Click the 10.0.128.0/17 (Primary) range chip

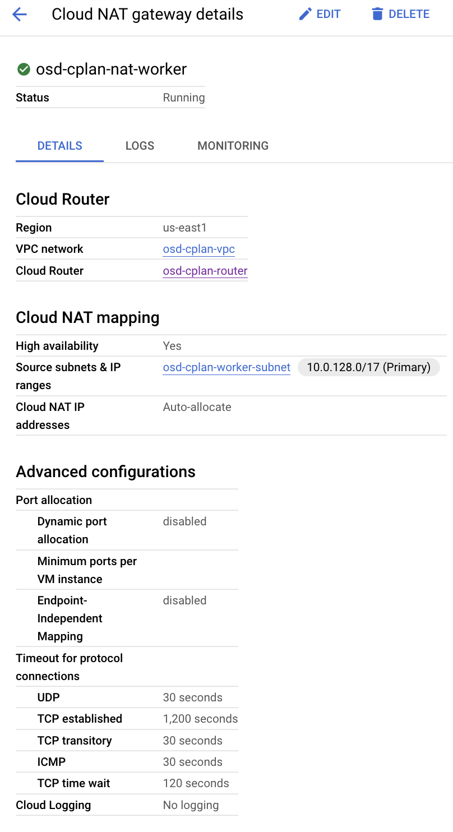coord(368,367)
